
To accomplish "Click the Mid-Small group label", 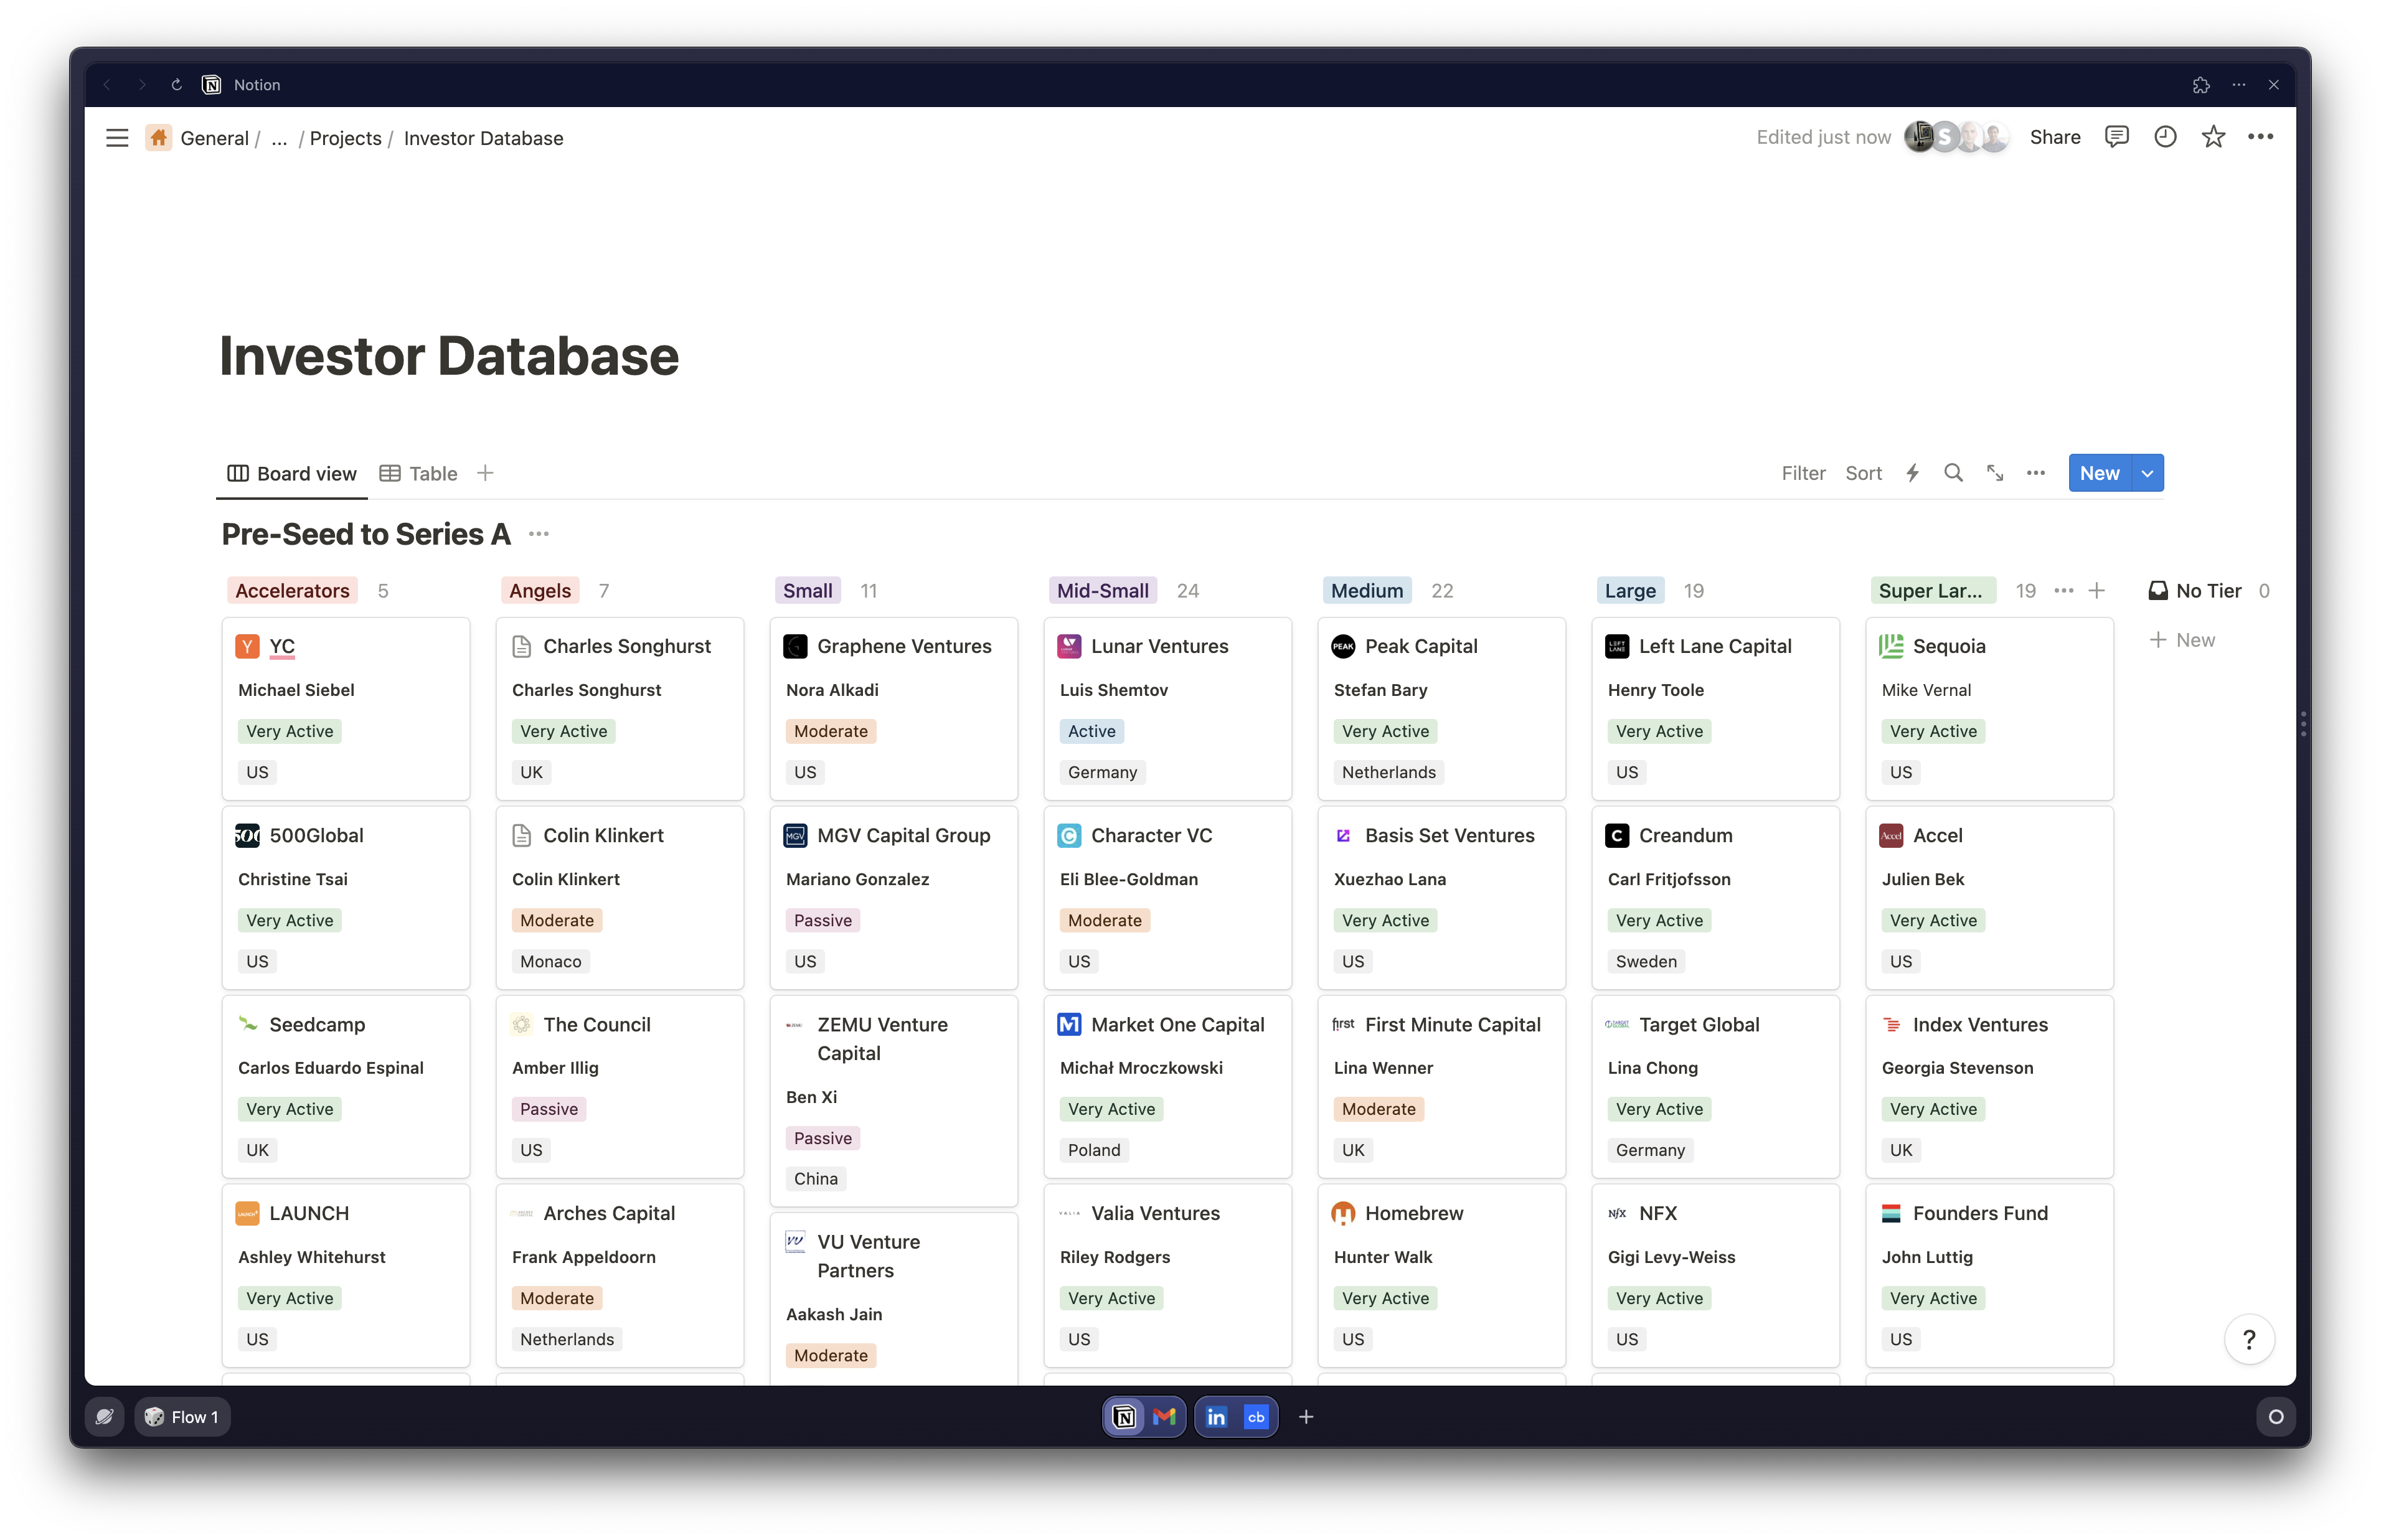I will pyautogui.click(x=1103, y=591).
